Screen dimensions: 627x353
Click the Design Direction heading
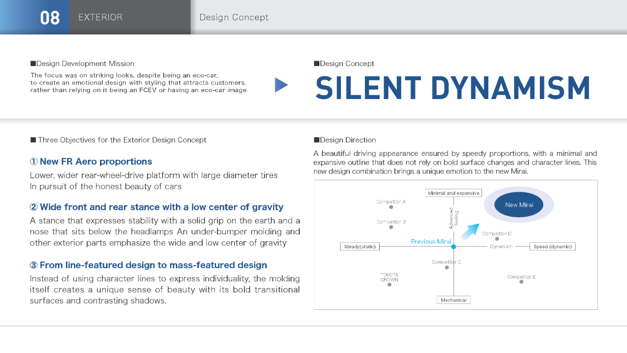pos(345,140)
